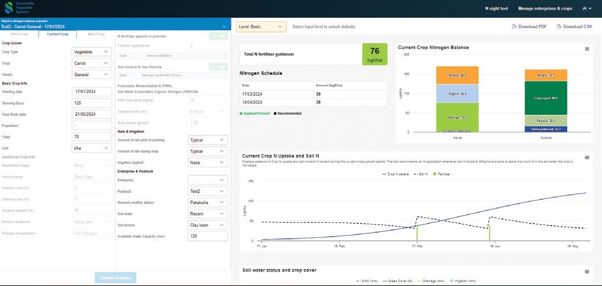Screen dimensions: 602x286
Task: Open the Crop dropdown showing Carrot
Action: point(92,63)
